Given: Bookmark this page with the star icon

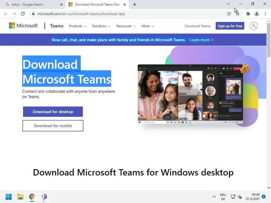Looking at the screenshot, I should (238, 14).
